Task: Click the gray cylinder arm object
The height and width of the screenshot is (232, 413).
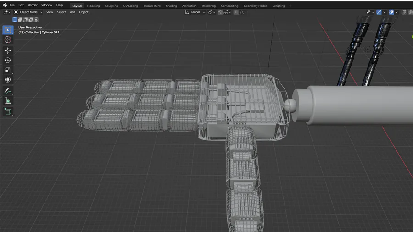Action: (x=353, y=105)
